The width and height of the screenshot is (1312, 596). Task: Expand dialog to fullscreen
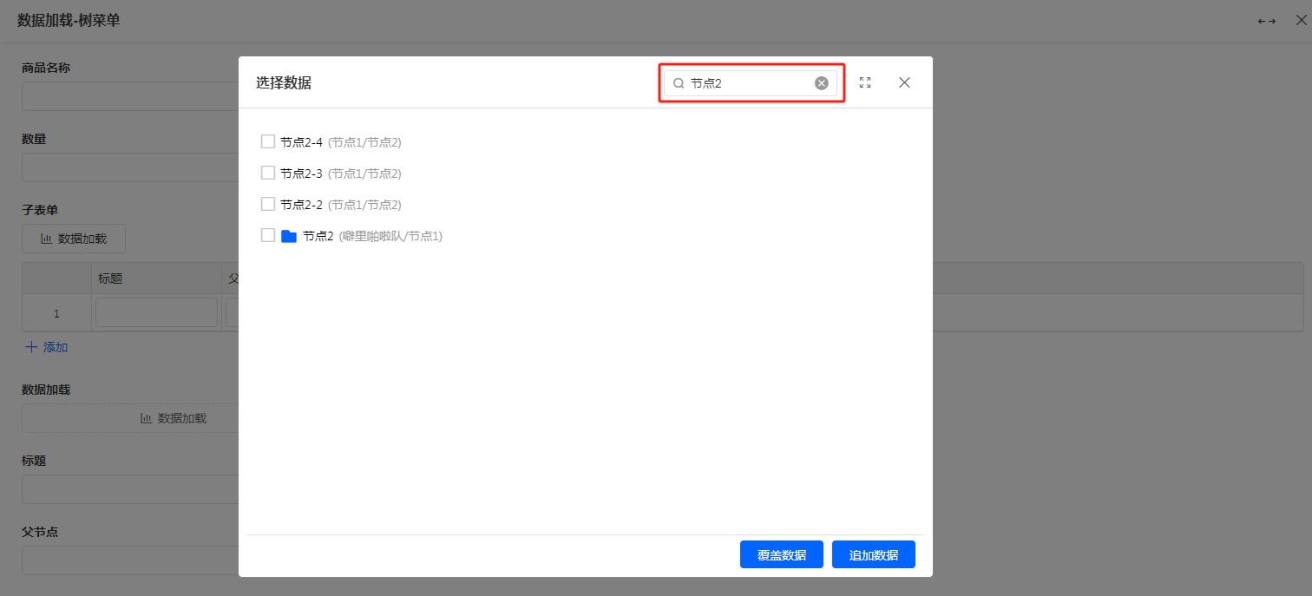pyautogui.click(x=864, y=82)
